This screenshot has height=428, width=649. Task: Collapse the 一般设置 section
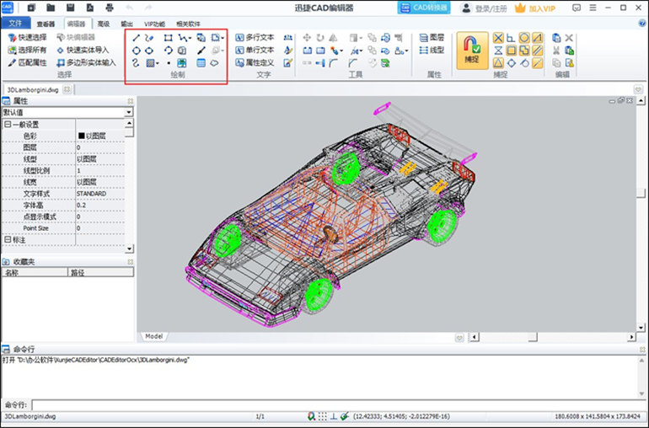(8, 124)
